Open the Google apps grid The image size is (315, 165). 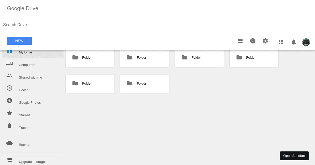tap(281, 42)
